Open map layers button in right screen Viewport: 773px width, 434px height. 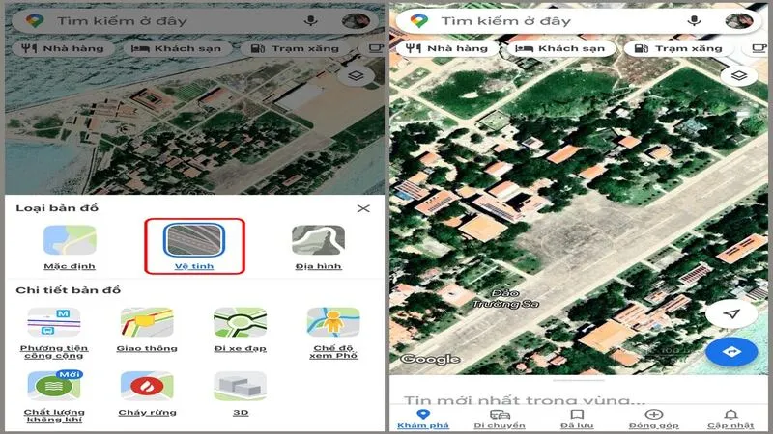[x=738, y=76]
